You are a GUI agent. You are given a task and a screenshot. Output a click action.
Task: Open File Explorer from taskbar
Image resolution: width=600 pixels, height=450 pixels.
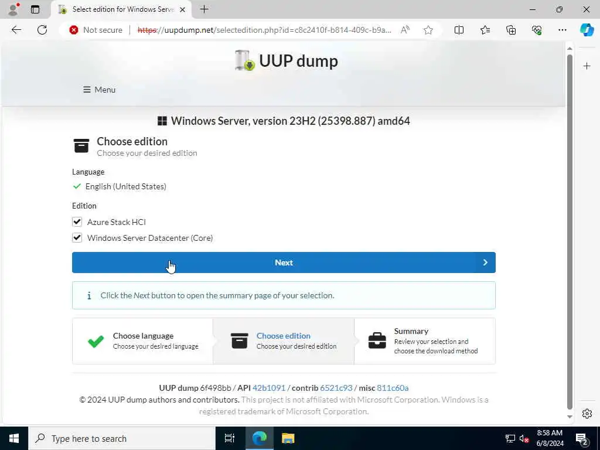pyautogui.click(x=288, y=438)
